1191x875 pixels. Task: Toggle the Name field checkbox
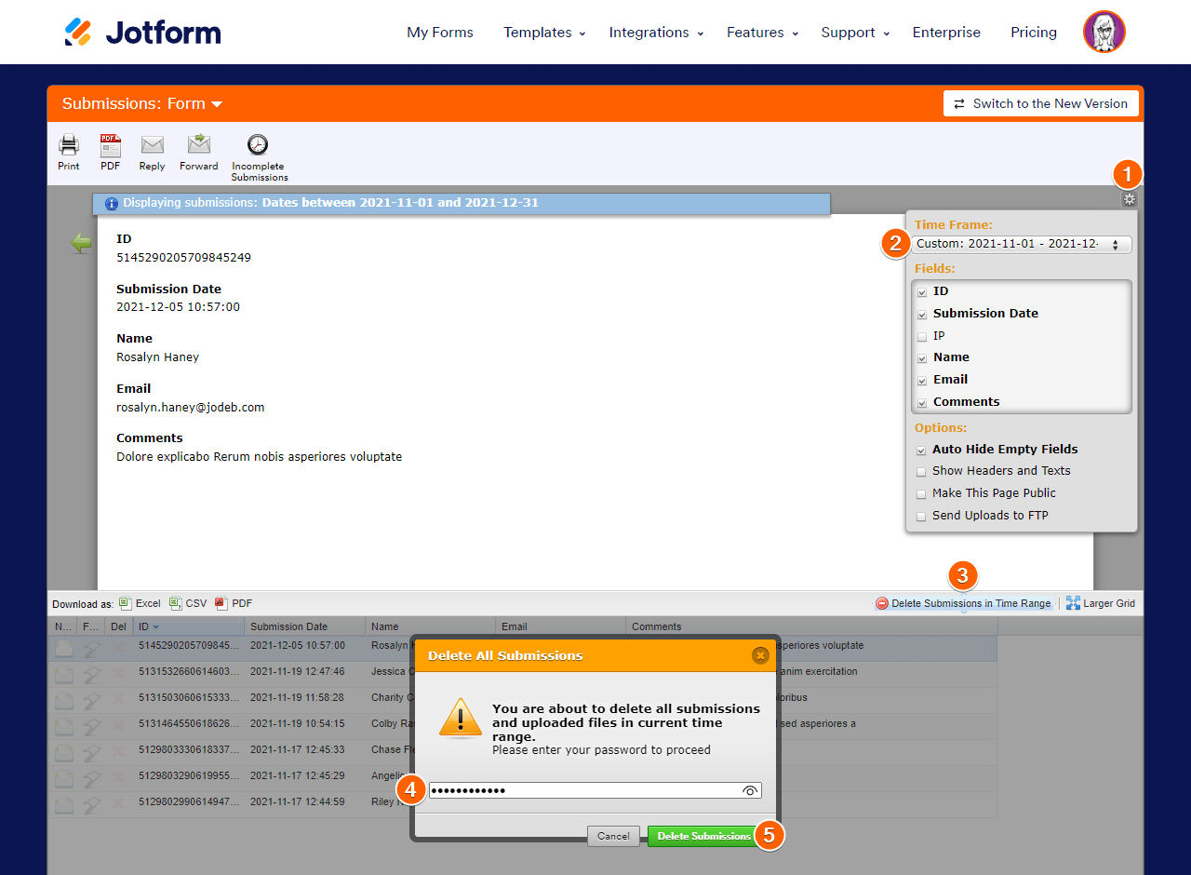922,358
